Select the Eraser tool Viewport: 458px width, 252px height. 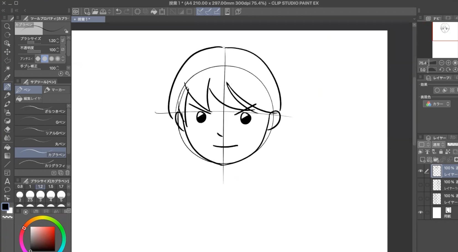tap(7, 129)
